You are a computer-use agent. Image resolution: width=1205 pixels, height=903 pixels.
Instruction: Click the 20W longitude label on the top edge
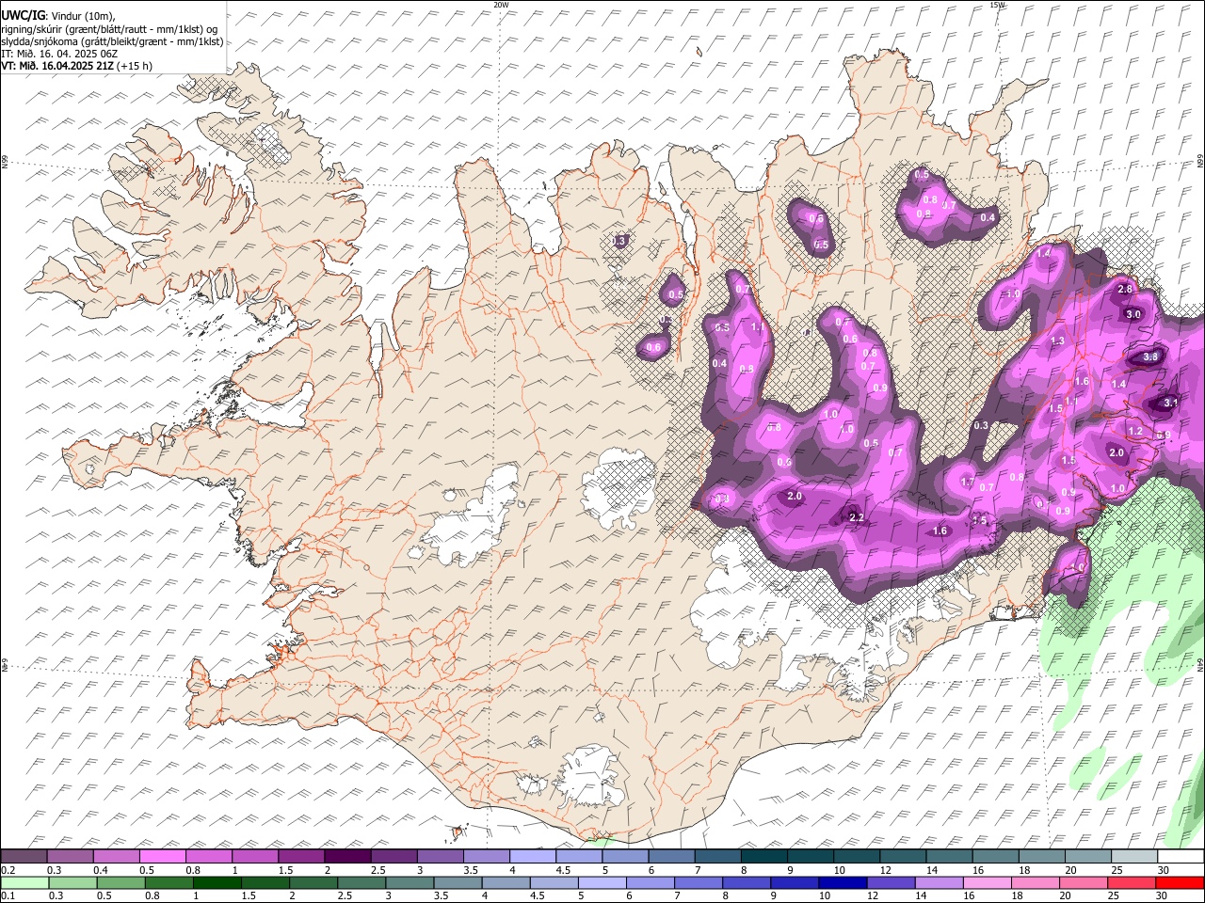[501, 5]
